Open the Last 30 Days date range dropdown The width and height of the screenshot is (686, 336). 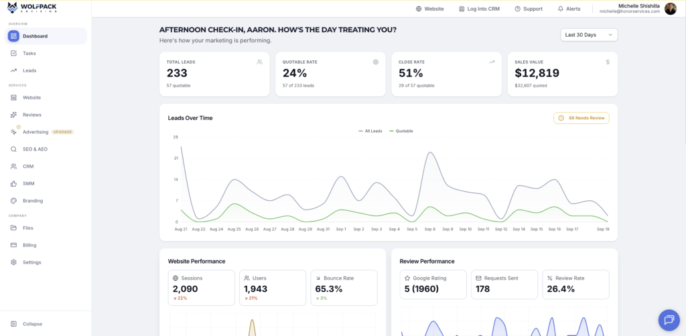(589, 35)
